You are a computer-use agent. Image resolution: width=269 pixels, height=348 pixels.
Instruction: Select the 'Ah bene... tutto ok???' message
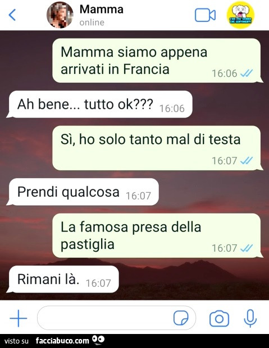click(101, 104)
